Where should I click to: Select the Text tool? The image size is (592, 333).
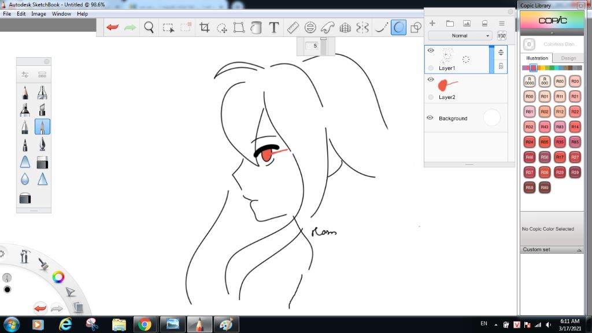[x=273, y=27]
